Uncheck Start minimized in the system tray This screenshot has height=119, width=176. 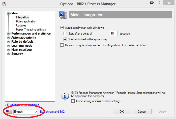click(x=66, y=39)
